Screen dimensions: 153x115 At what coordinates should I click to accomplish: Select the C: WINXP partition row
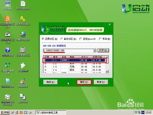[x=74, y=60]
